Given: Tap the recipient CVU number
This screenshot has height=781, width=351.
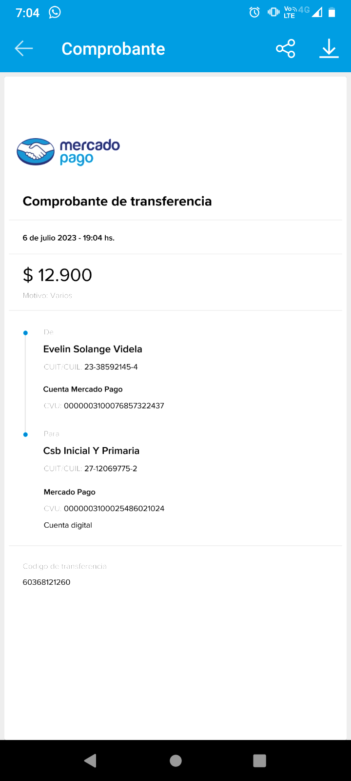Looking at the screenshot, I should pyautogui.click(x=114, y=508).
